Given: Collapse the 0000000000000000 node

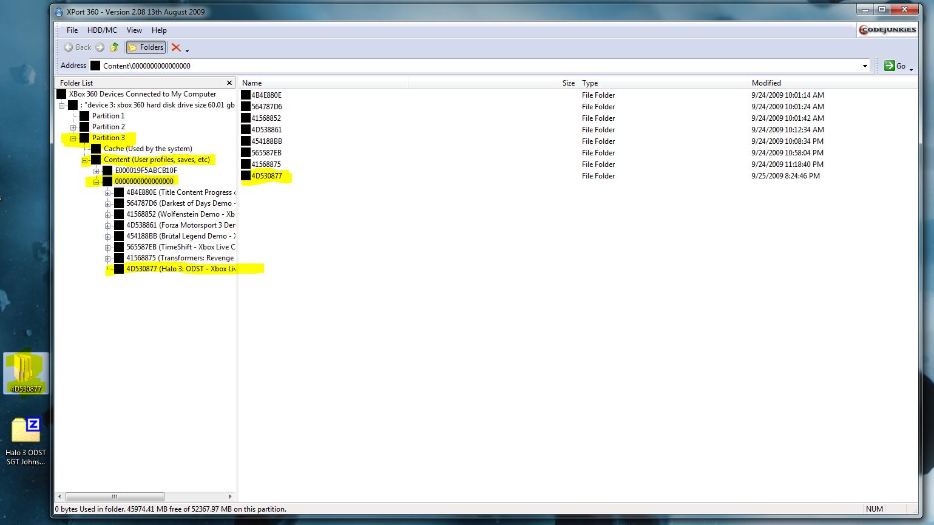Looking at the screenshot, I should pyautogui.click(x=96, y=182).
